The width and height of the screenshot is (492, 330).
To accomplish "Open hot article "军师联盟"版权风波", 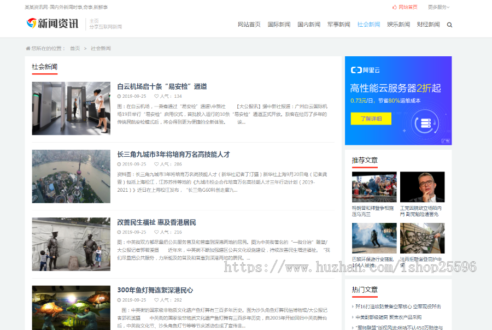I will point(399,327).
